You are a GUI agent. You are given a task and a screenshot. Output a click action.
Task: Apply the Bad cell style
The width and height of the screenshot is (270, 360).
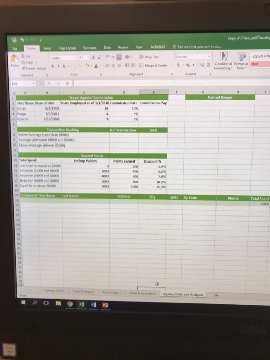(x=261, y=64)
